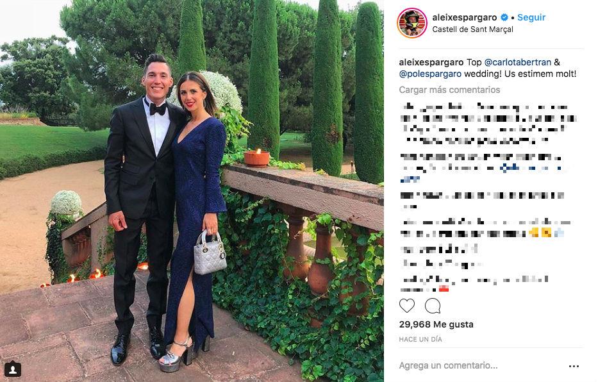Click the first blurred comment
This screenshot has height=382, width=598.
487,124
